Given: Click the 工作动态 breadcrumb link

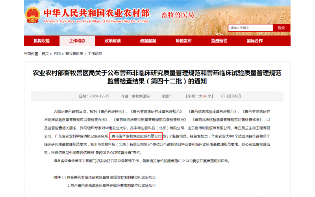Looking at the screenshot, I should pos(95,54).
